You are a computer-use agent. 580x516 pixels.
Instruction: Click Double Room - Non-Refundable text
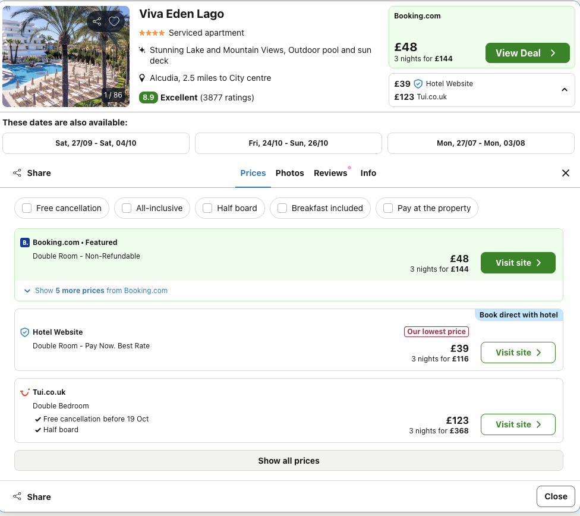pyautogui.click(x=86, y=256)
